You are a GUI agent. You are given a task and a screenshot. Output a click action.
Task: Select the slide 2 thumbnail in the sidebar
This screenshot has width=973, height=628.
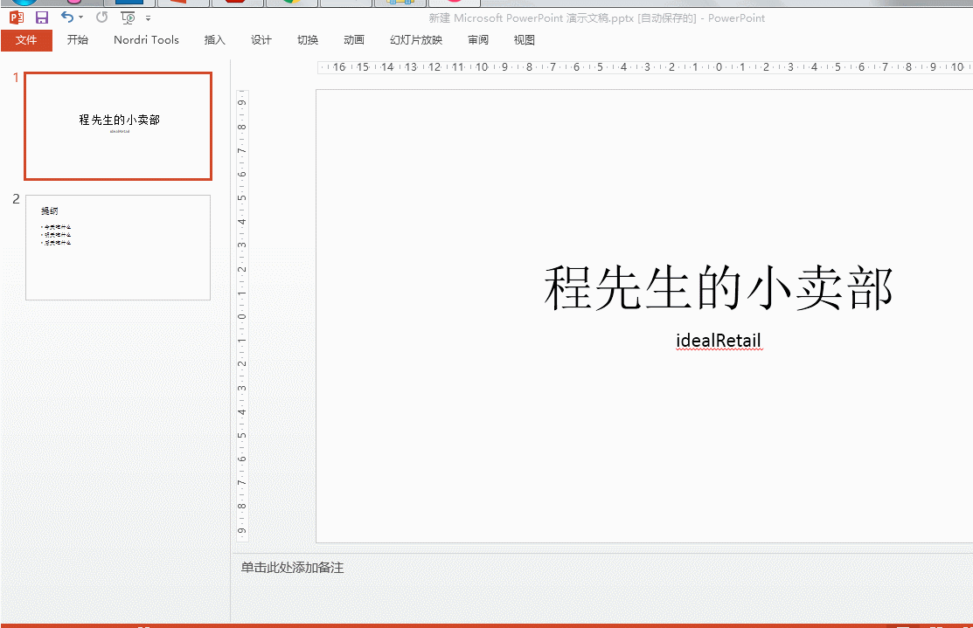(x=118, y=247)
